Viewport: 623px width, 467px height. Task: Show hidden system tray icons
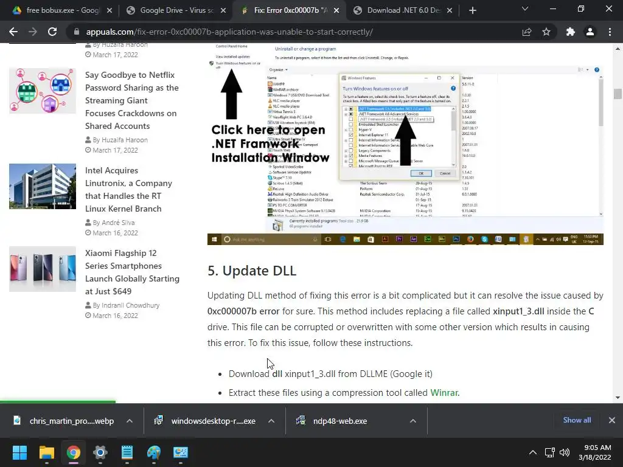pyautogui.click(x=533, y=452)
